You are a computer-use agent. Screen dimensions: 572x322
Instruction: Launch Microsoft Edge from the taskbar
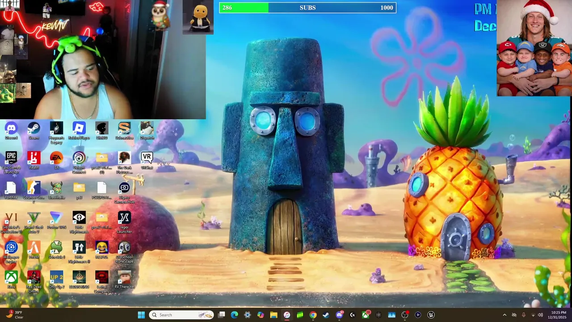pyautogui.click(x=234, y=315)
